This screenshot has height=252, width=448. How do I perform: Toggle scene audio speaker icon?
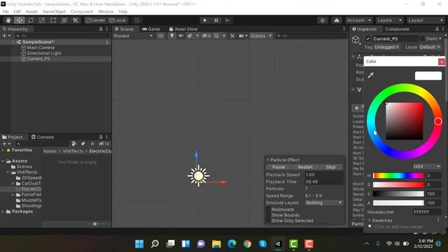(181, 36)
